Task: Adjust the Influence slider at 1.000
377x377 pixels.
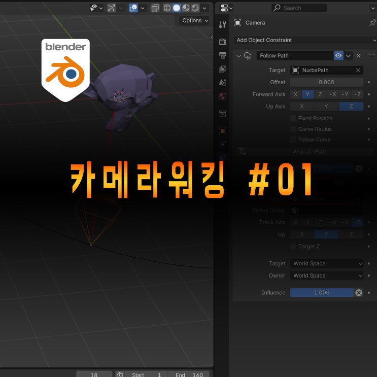Action: (x=322, y=293)
